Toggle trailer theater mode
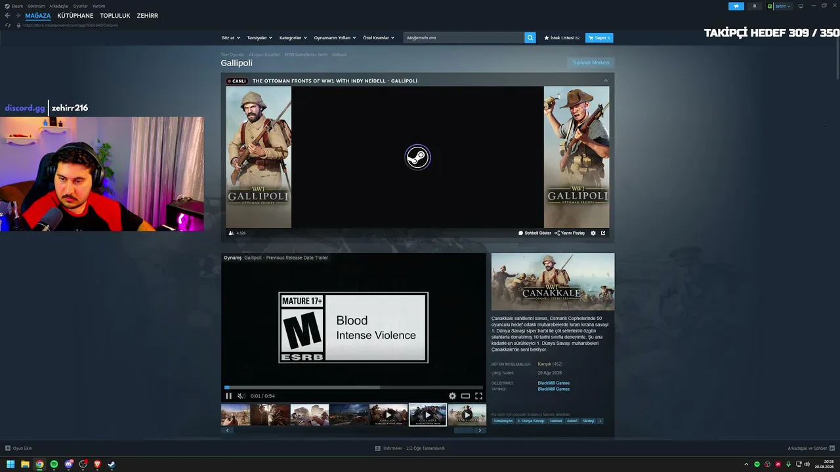Image resolution: width=840 pixels, height=472 pixels. [x=465, y=396]
